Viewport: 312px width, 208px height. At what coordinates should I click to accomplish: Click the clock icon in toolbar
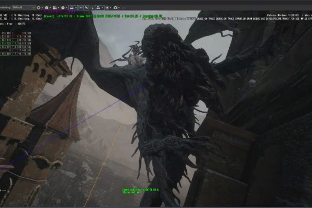click(x=63, y=8)
